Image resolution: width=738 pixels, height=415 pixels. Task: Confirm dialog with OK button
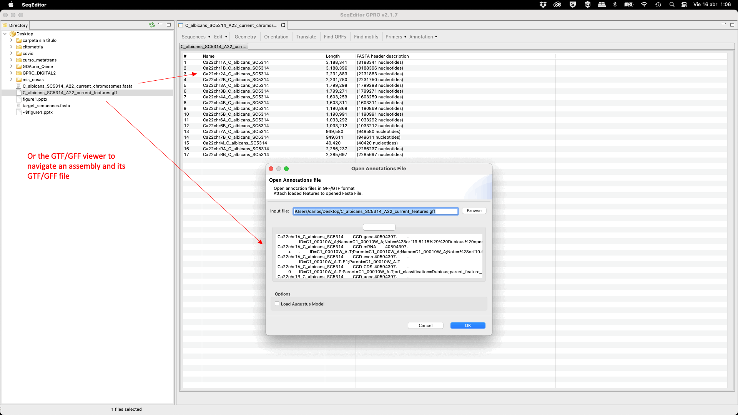pos(467,325)
